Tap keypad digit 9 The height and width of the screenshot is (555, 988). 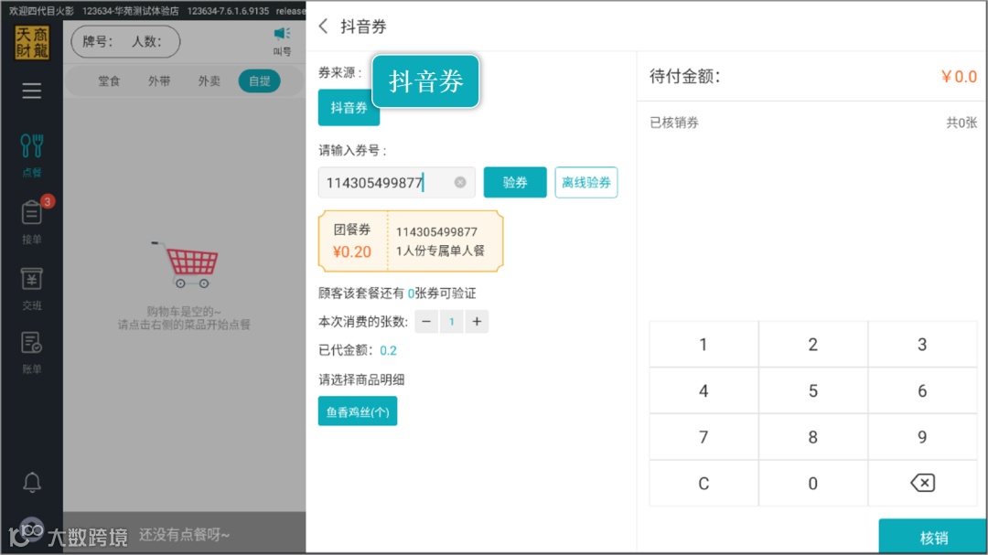(x=922, y=437)
